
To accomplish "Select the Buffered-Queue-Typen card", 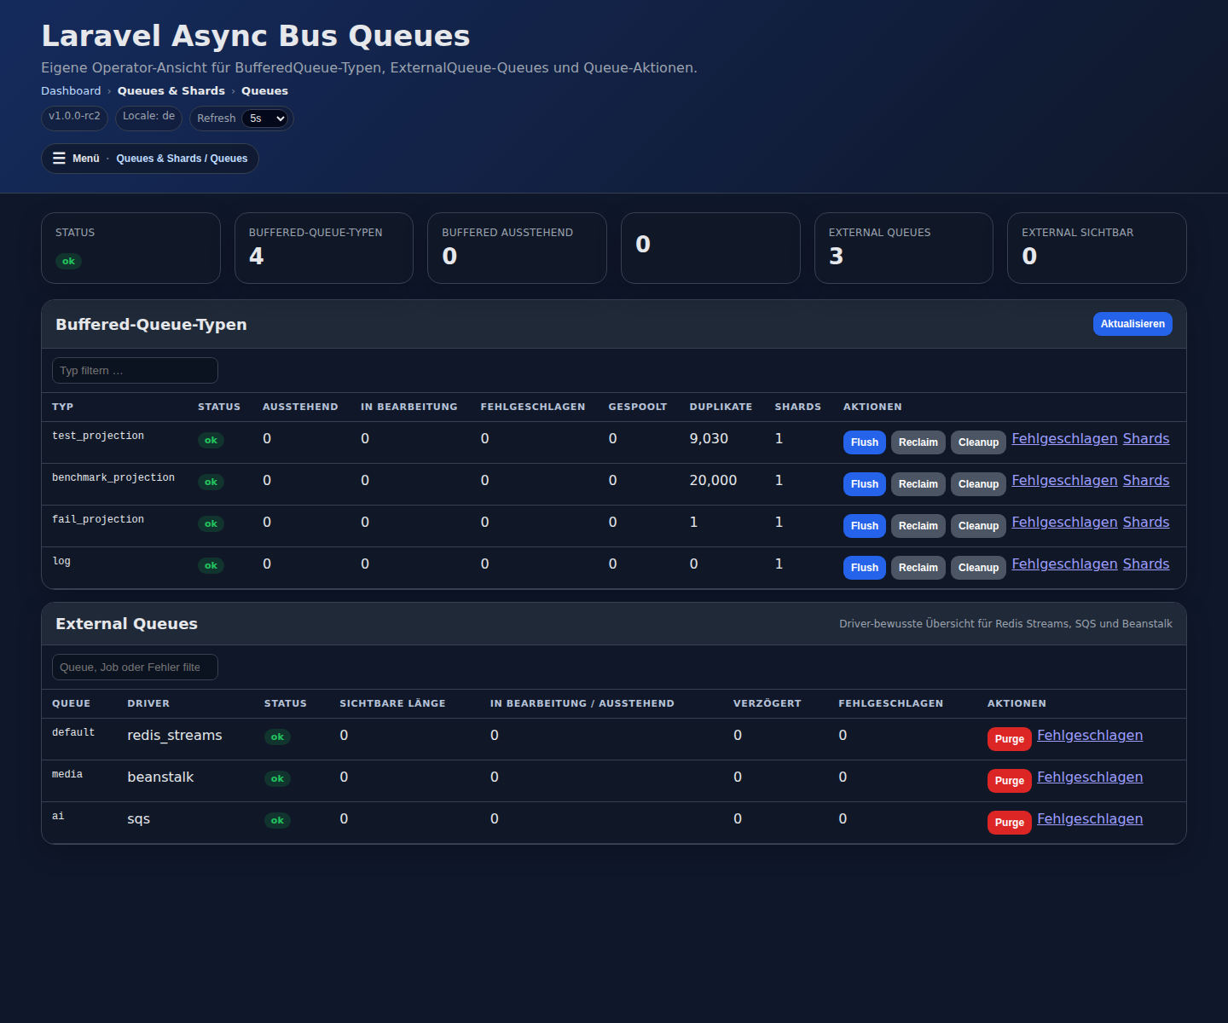I will (x=324, y=248).
